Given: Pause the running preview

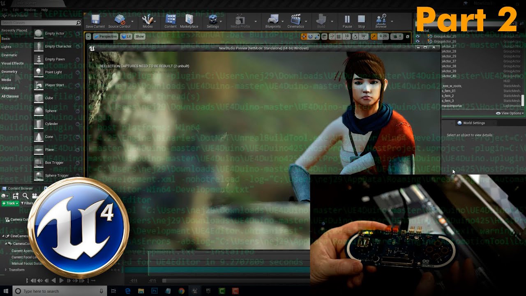Looking at the screenshot, I should [x=347, y=21].
